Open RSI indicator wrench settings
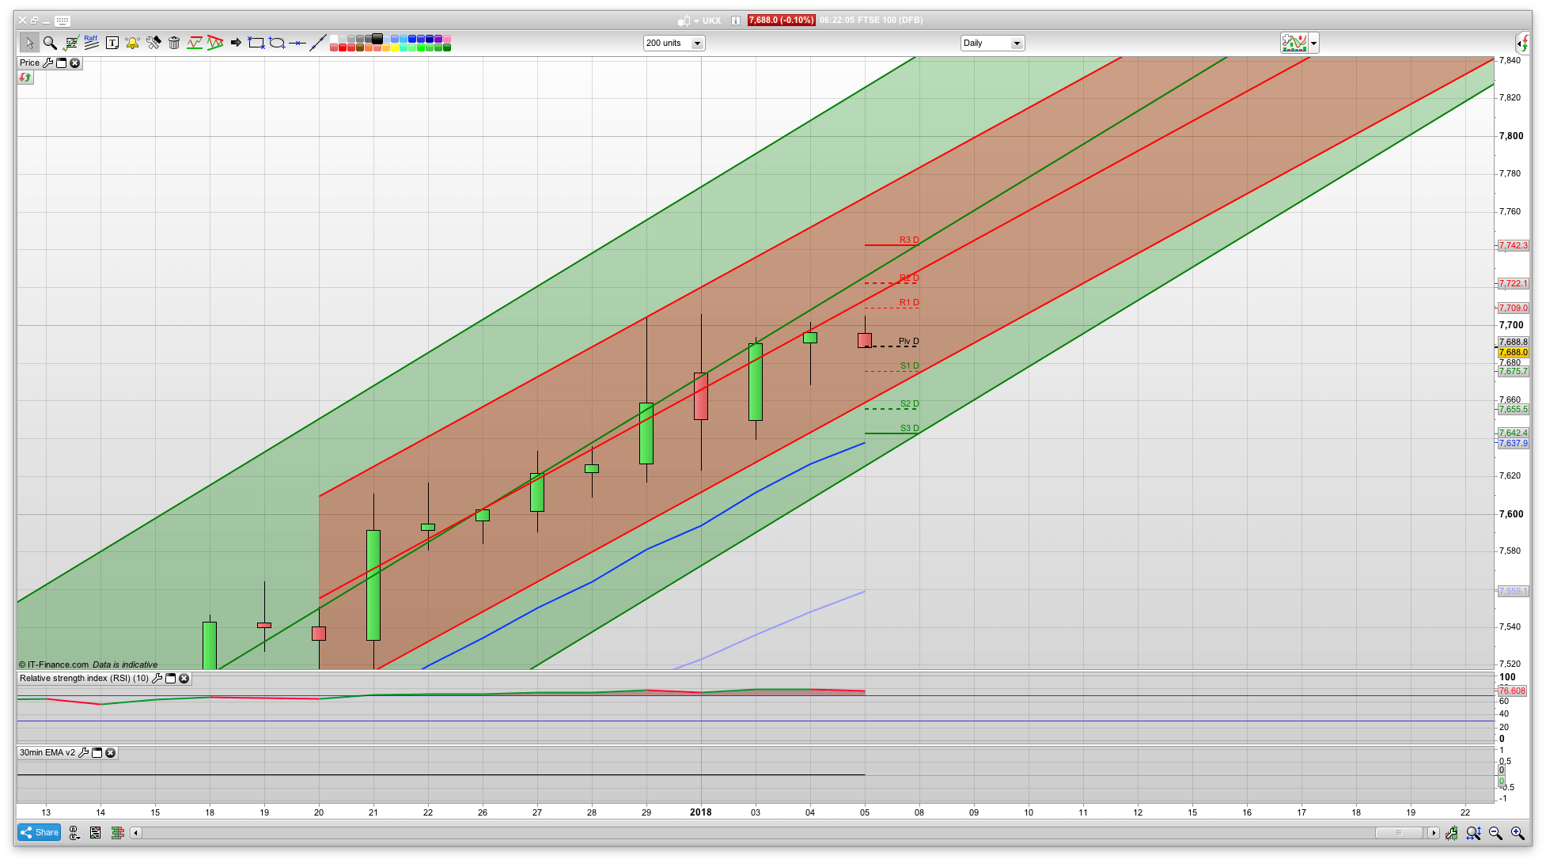The width and height of the screenshot is (1546, 863). coord(157,678)
